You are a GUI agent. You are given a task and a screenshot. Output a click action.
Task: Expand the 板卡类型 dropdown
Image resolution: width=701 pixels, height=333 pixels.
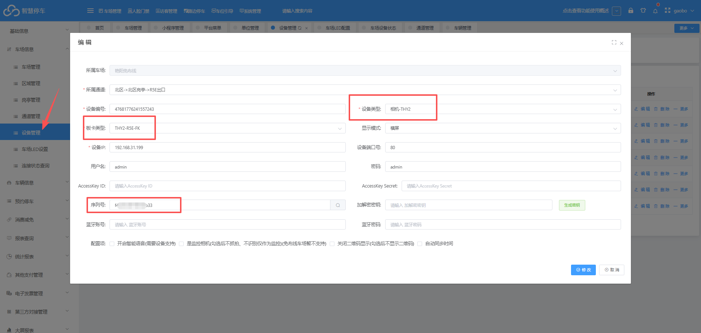point(227,128)
